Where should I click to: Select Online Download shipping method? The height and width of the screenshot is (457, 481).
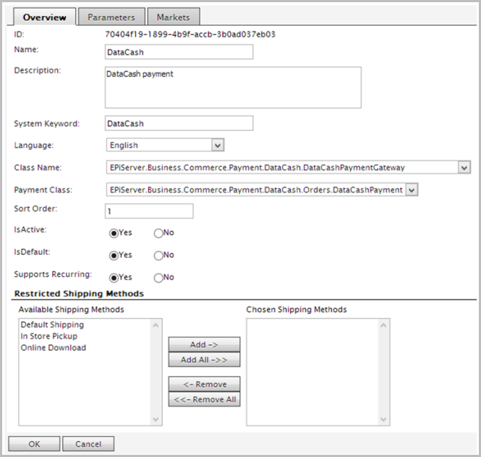(53, 348)
